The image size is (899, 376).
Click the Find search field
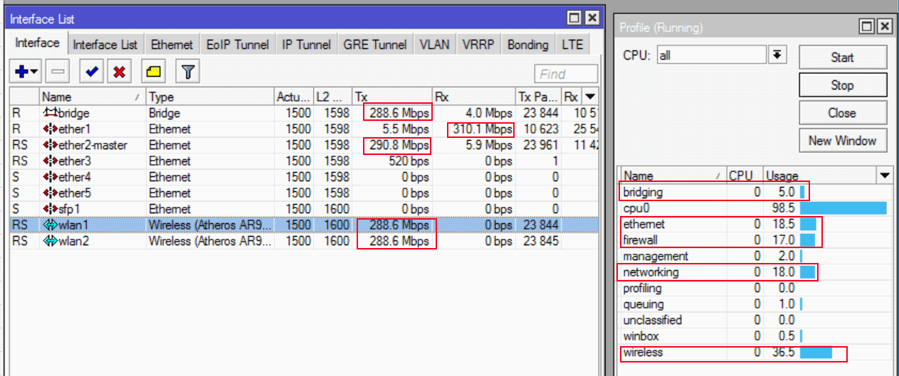click(x=566, y=74)
